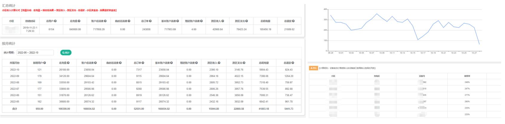Screen dimensions: 505x124
Task: Click help icon beside 临时总消费 in summary table
Action: tap(129, 21)
